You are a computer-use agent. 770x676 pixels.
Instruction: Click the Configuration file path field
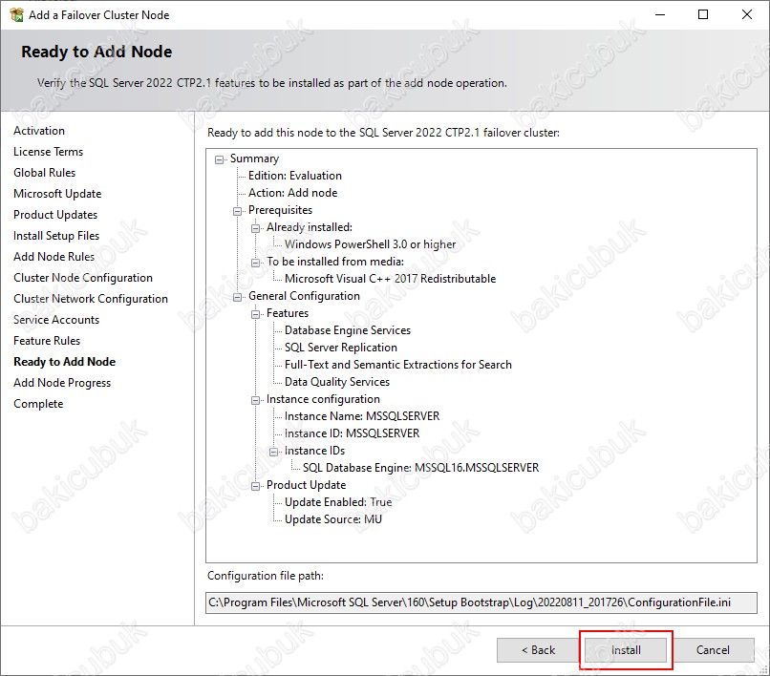(x=481, y=602)
